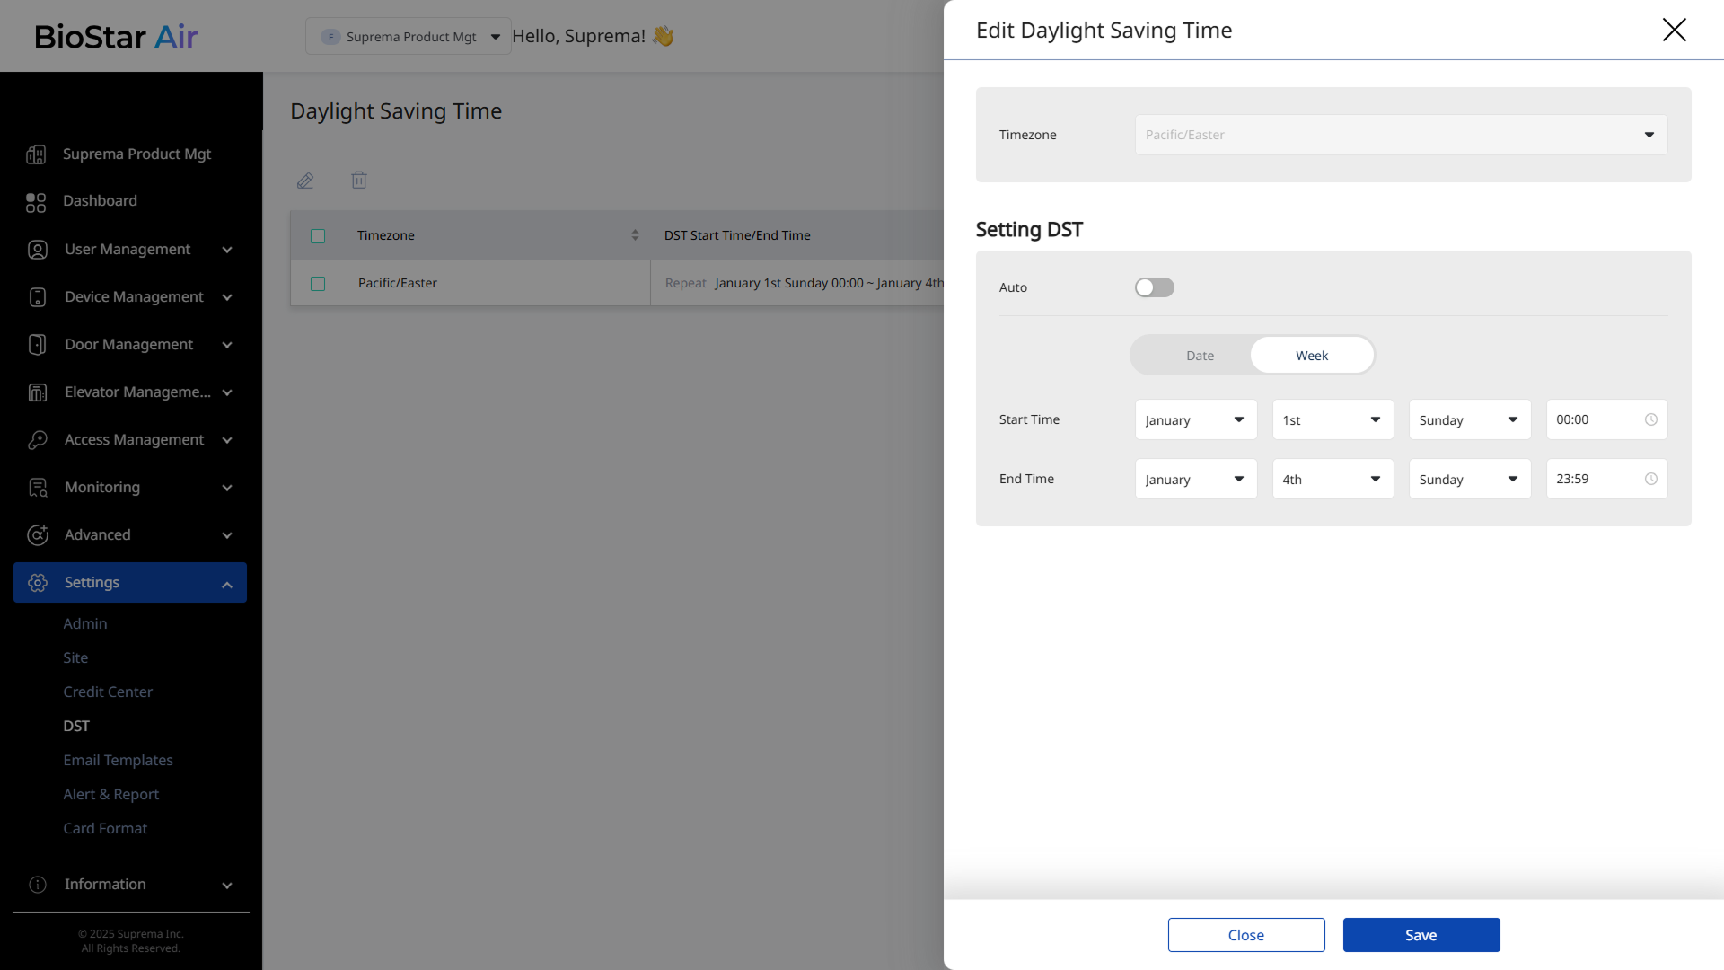The width and height of the screenshot is (1724, 970).
Task: Click the trash delete icon above table
Action: coord(359,181)
